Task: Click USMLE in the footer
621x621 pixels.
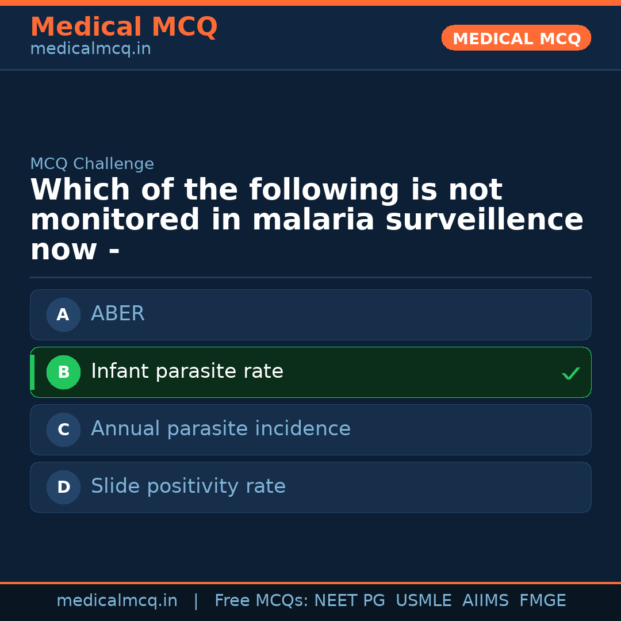Action: click(x=423, y=601)
